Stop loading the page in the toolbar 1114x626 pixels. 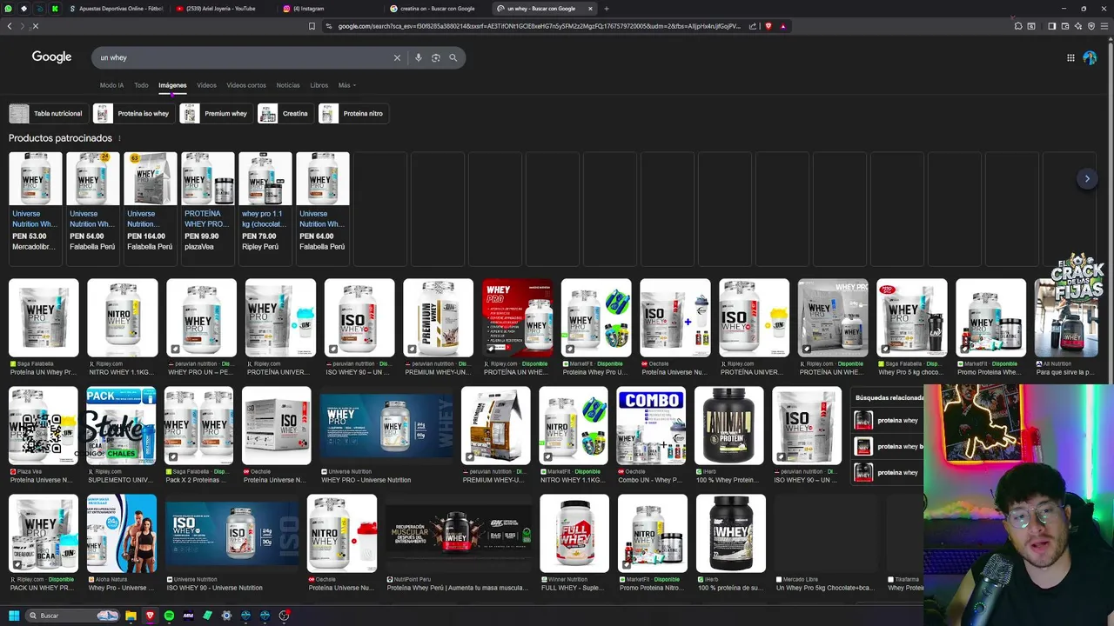coord(36,26)
